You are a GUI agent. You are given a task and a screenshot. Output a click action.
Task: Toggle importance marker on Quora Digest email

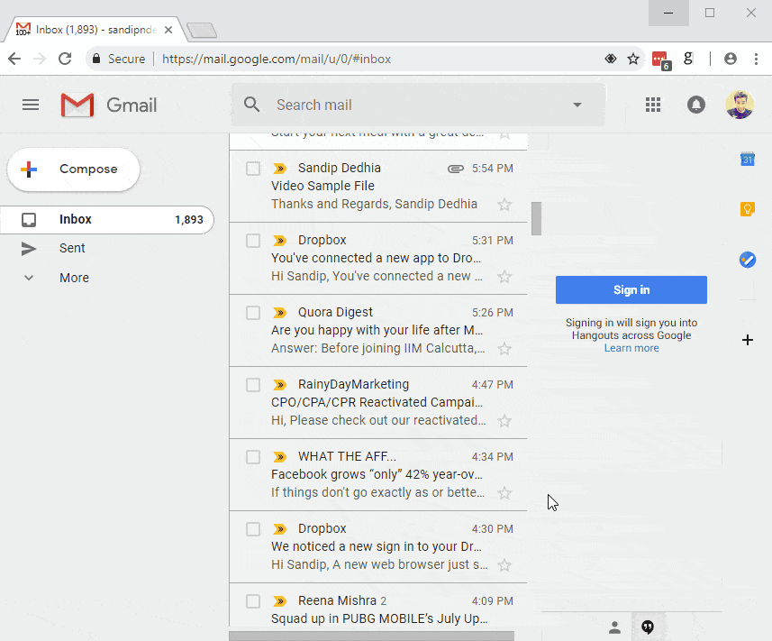[x=279, y=313]
